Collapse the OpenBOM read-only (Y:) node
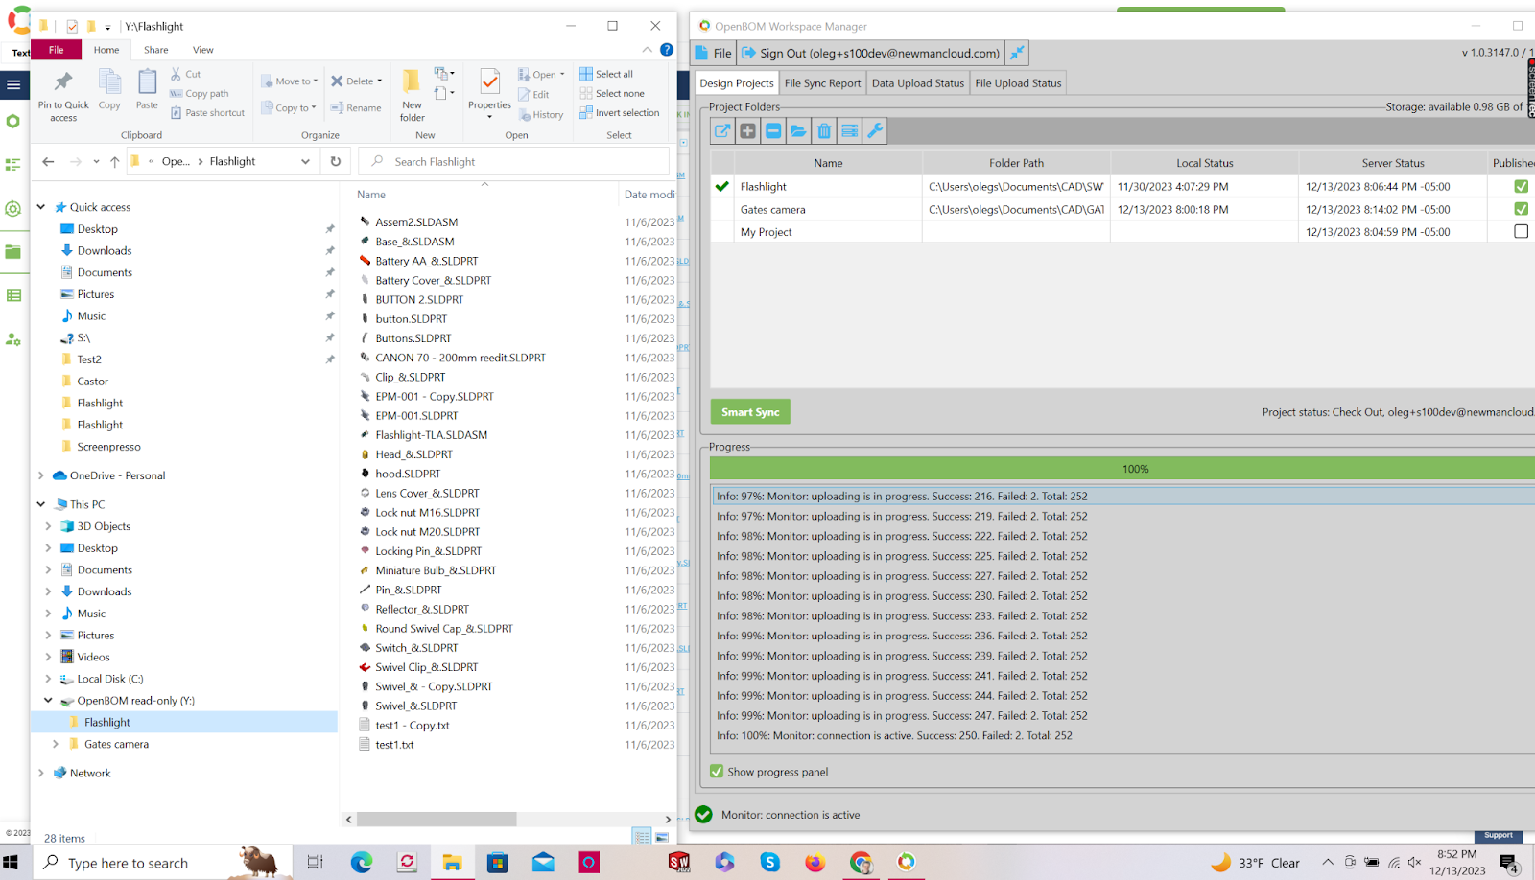1535x880 pixels. [49, 701]
